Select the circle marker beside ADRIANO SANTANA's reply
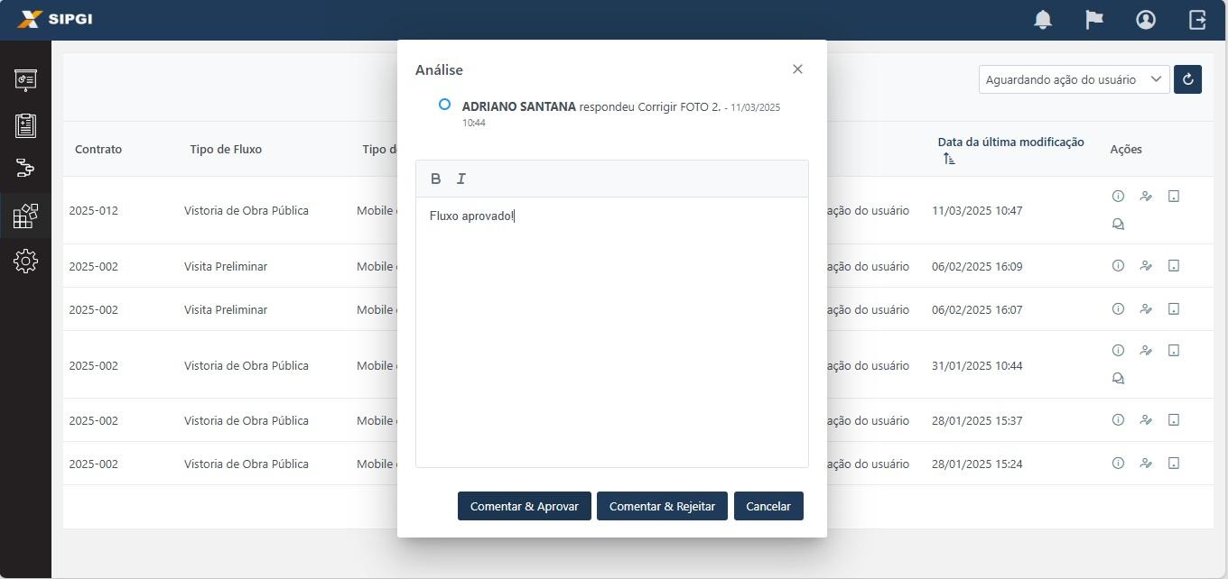Screen dimensions: 1228x579 coord(444,105)
